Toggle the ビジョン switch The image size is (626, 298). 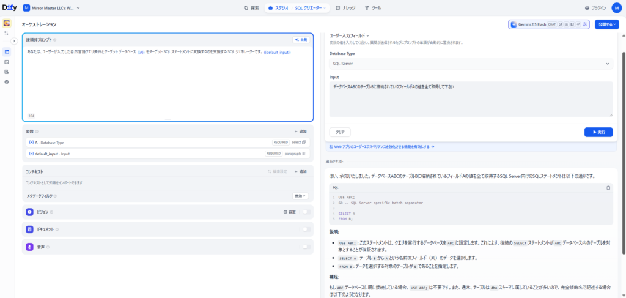[x=306, y=212]
